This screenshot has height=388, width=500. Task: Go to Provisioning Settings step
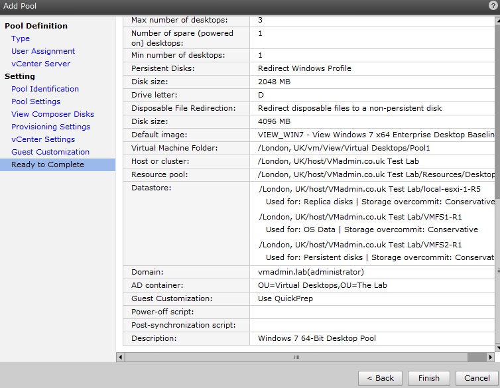coord(50,127)
